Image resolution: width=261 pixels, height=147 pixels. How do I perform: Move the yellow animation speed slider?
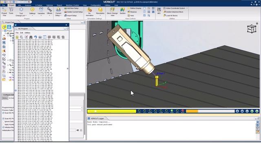95,111
